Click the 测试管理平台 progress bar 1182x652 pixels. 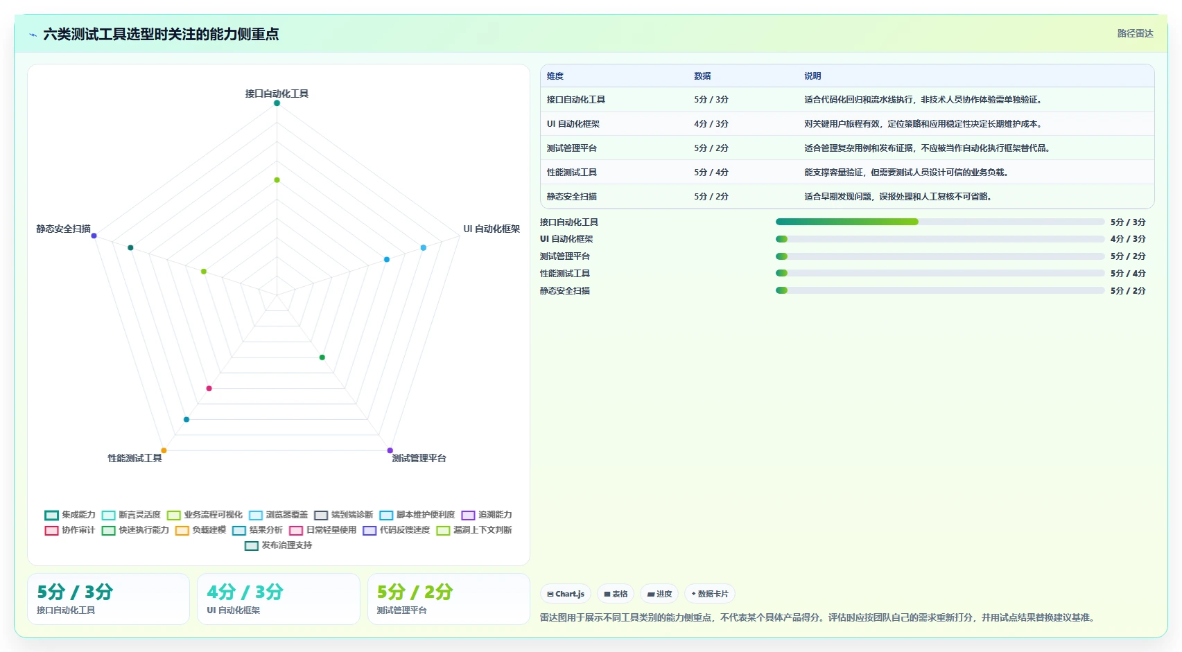[940, 256]
